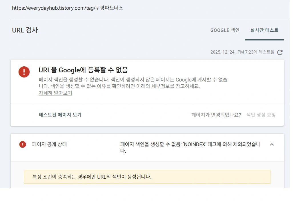The width and height of the screenshot is (293, 202).
Task: Click the 테스트된 페이지 보기 button
Action: pyautogui.click(x=60, y=115)
